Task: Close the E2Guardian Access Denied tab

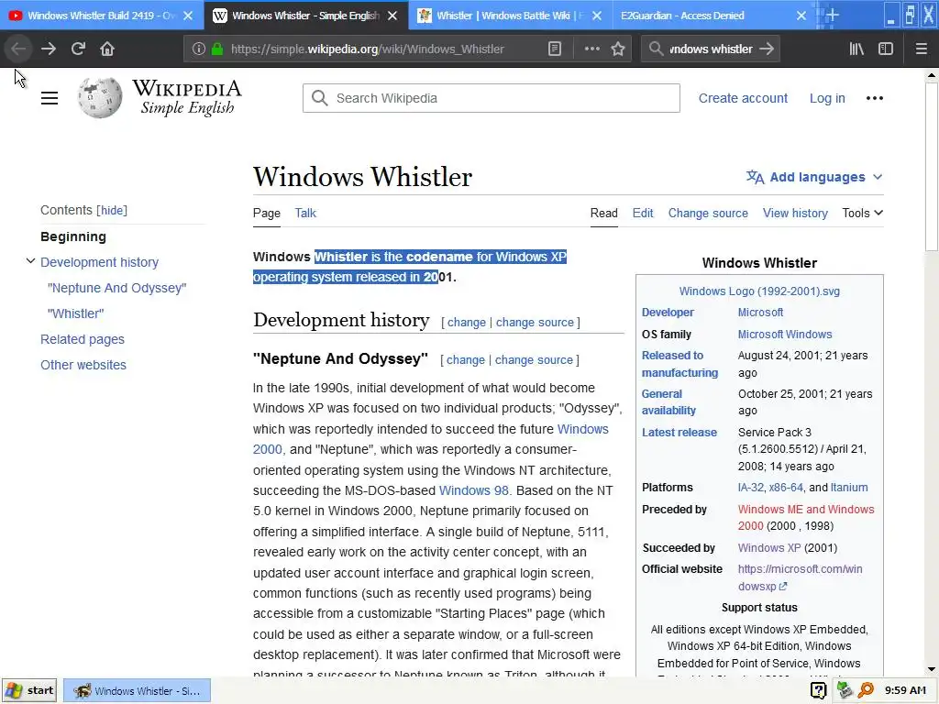Action: [801, 16]
